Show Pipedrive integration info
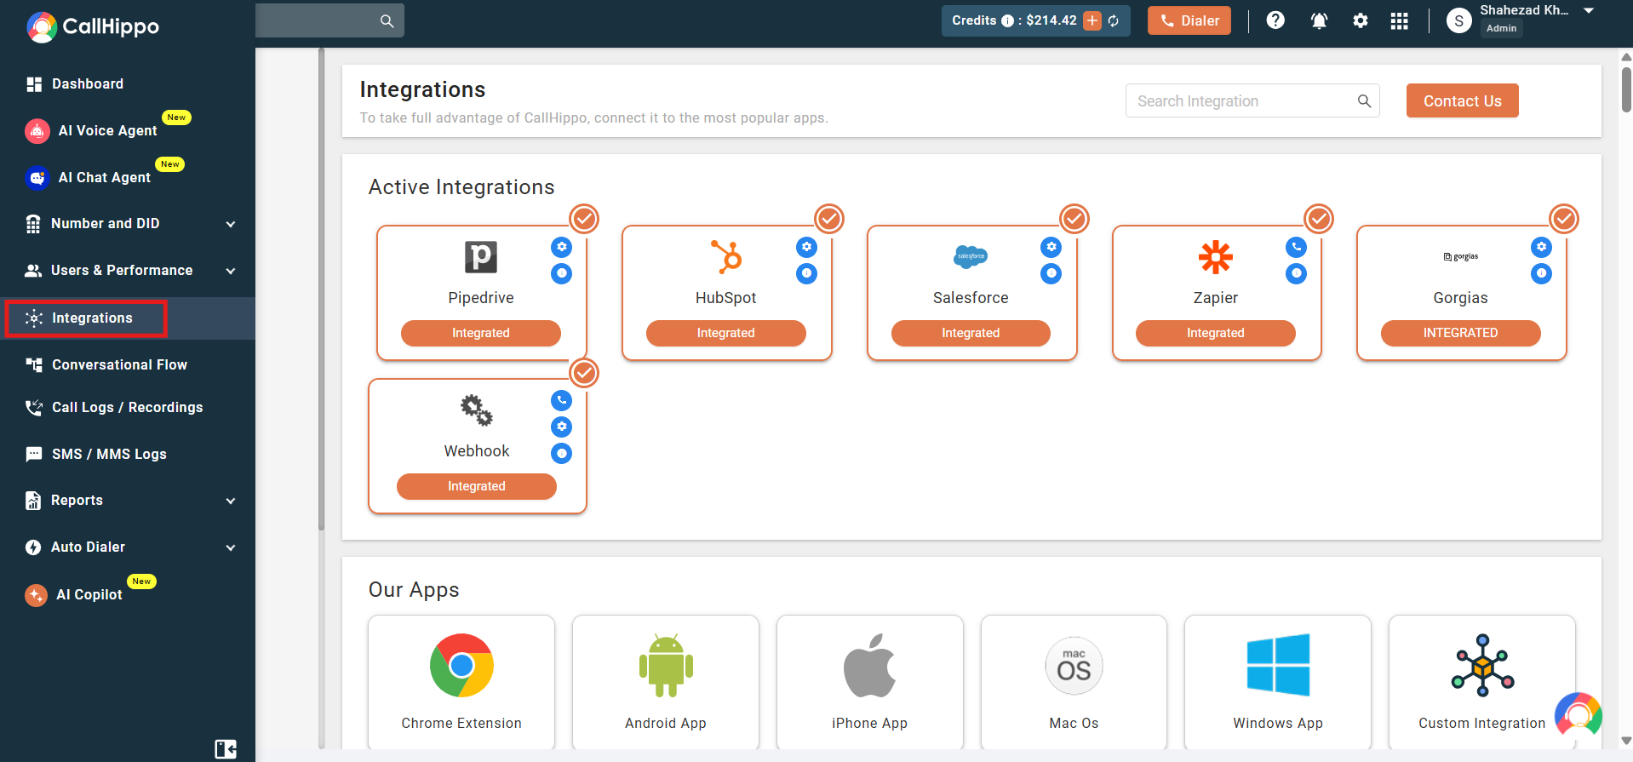Image resolution: width=1633 pixels, height=762 pixels. [x=561, y=273]
